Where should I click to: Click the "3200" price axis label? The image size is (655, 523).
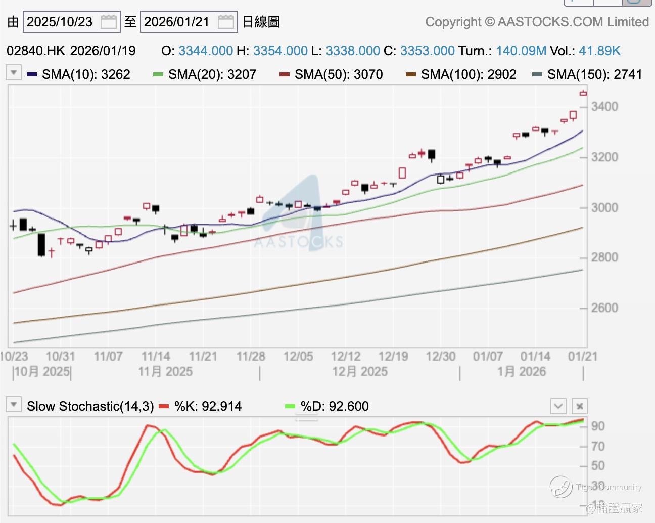(605, 157)
